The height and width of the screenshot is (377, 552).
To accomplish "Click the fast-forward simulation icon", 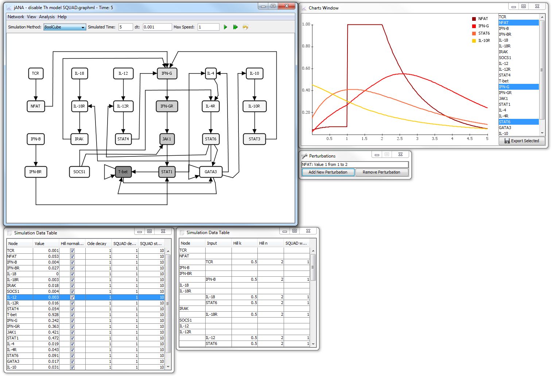I will (236, 27).
